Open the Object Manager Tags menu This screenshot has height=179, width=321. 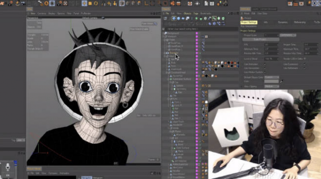[x=196, y=13]
